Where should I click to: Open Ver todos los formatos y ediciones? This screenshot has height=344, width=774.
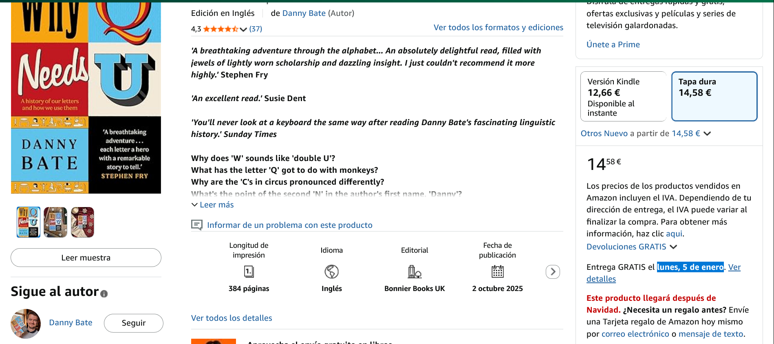coord(498,27)
